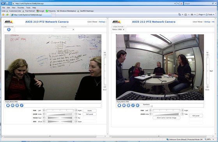This screenshot has height=142, width=218.
Task: Click the Zoom Tele arrow on AXIS 213
Action: click(76, 114)
